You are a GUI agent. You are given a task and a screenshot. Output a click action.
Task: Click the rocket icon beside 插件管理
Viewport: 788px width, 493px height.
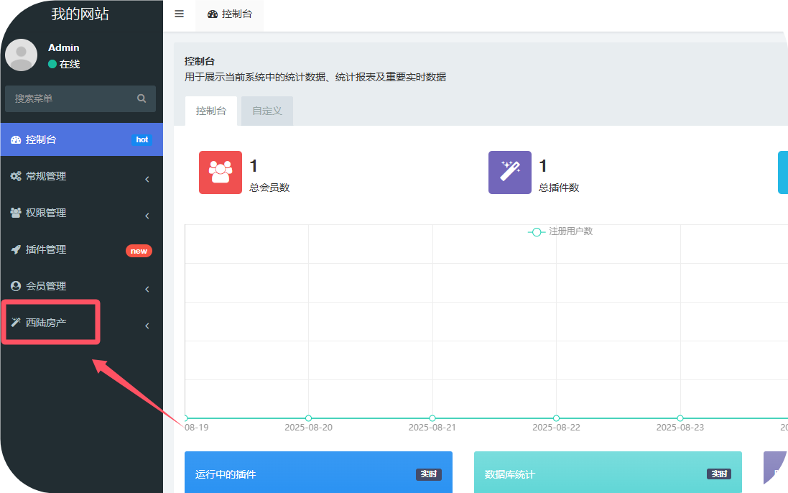point(16,250)
